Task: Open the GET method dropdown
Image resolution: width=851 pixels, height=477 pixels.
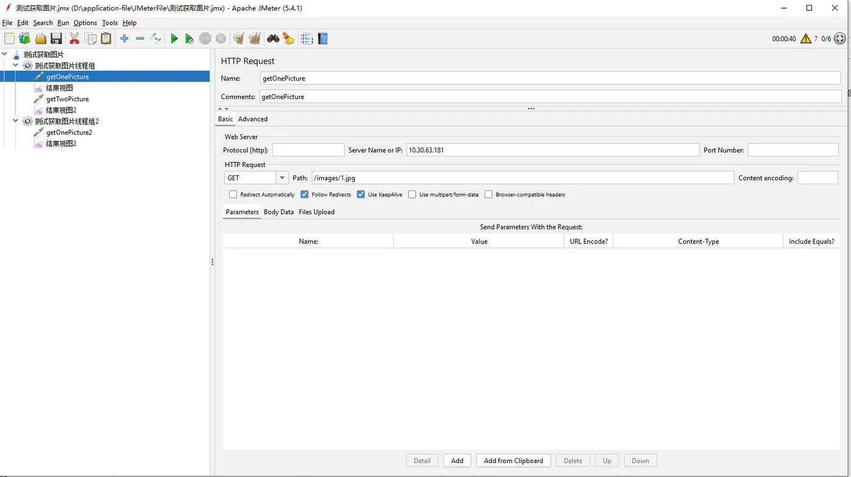Action: pos(282,178)
